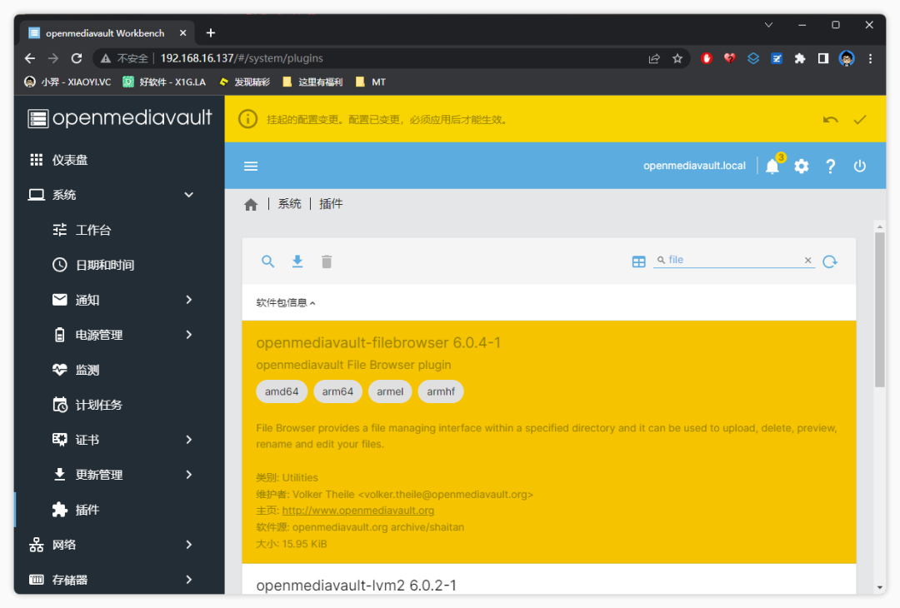This screenshot has width=900, height=608.
Task: Focus the plugin search field
Action: [x=733, y=260]
